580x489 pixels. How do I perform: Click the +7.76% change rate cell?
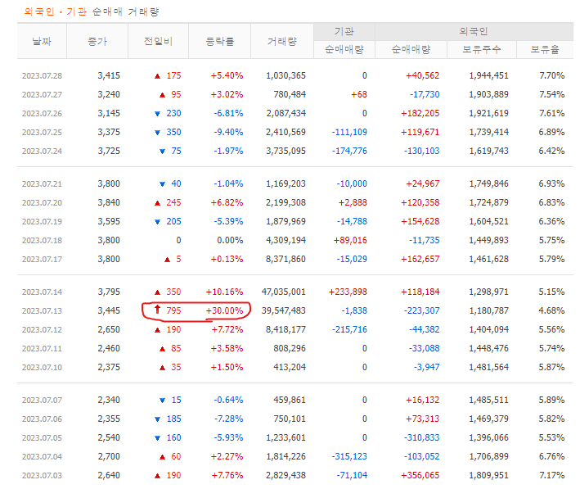(227, 475)
